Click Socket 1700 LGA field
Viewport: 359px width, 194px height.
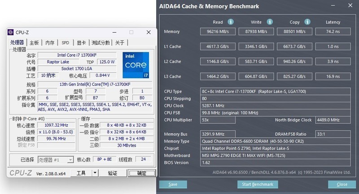point(77,68)
